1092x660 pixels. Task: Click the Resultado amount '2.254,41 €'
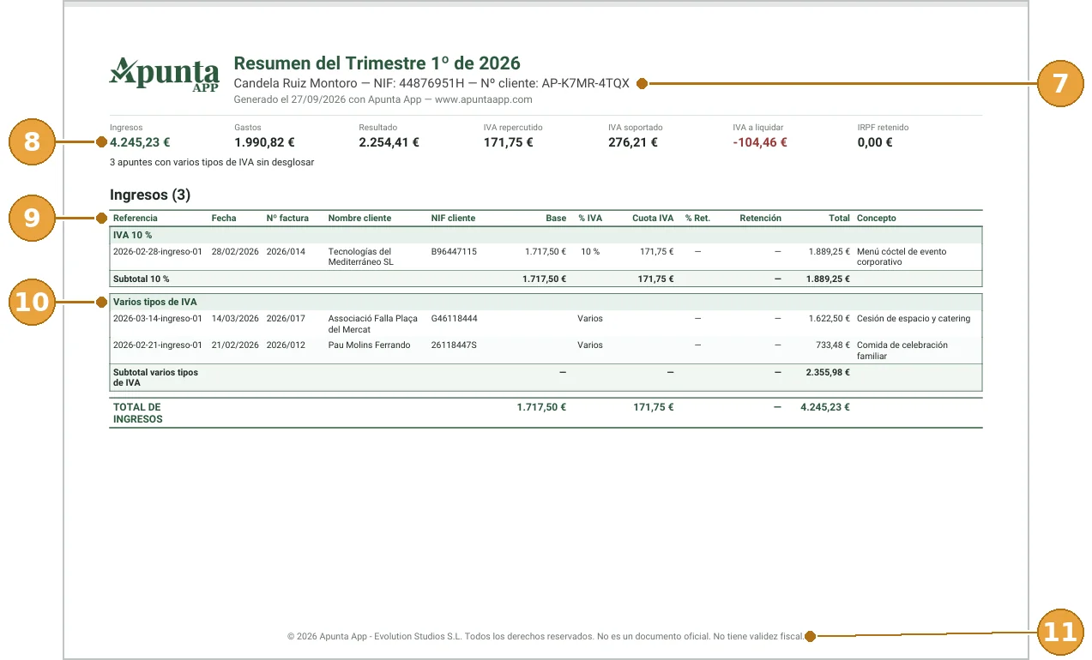click(389, 142)
